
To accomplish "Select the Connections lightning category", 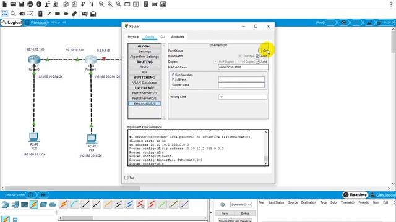I will [34, 204].
